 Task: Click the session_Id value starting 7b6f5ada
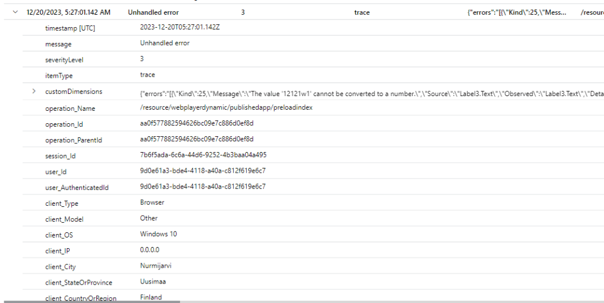point(203,155)
